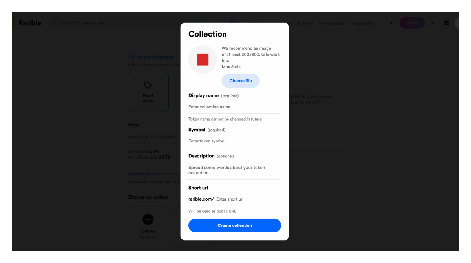
Task: Focus the Enter short url field
Action: click(x=248, y=199)
